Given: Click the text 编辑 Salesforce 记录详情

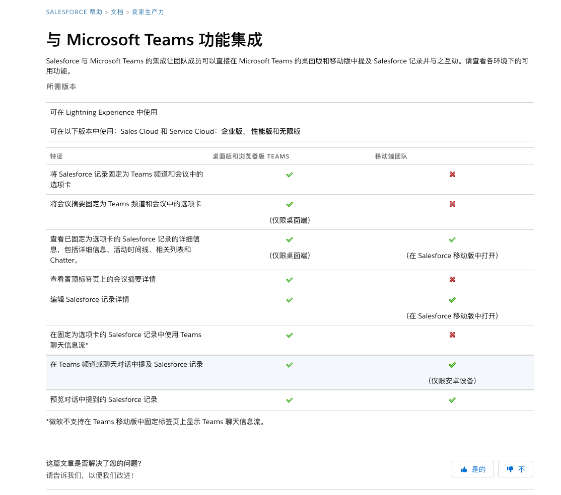Looking at the screenshot, I should 90,299.
